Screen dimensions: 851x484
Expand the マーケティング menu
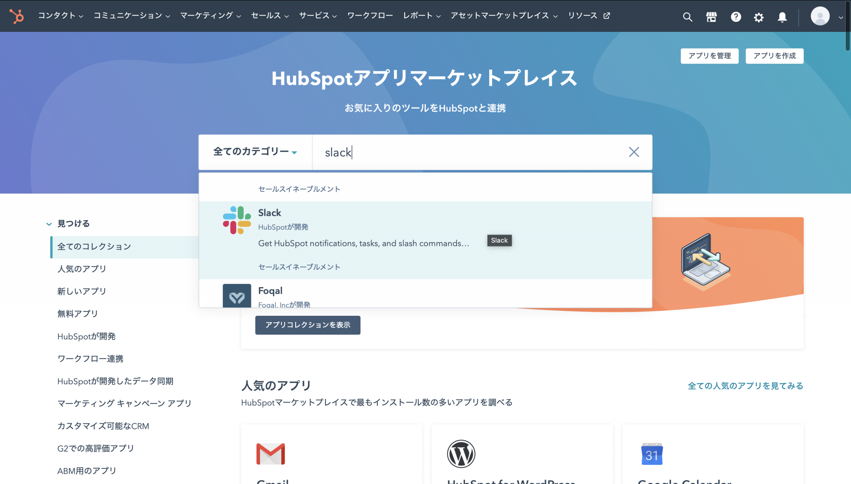coord(211,16)
